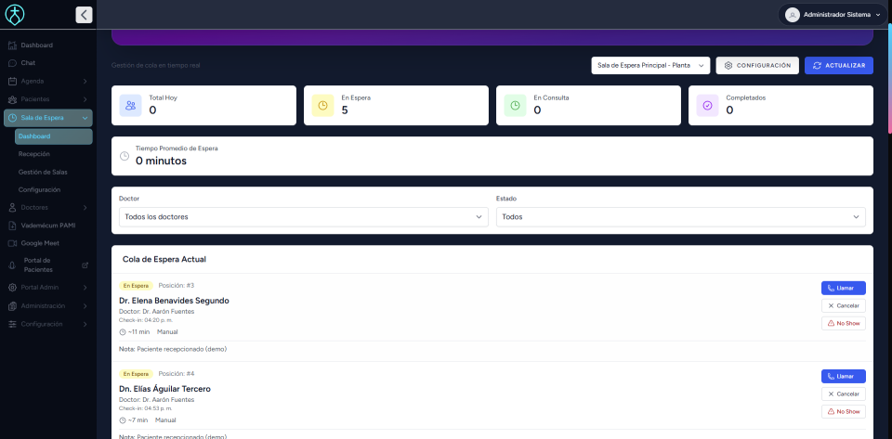Click the Completados checkmark icon

coord(707,106)
